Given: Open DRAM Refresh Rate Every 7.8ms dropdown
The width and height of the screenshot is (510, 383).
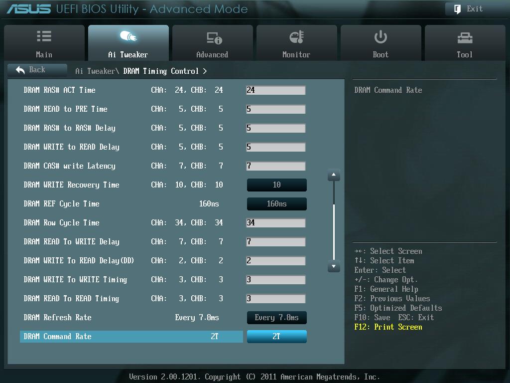Looking at the screenshot, I should click(277, 318).
